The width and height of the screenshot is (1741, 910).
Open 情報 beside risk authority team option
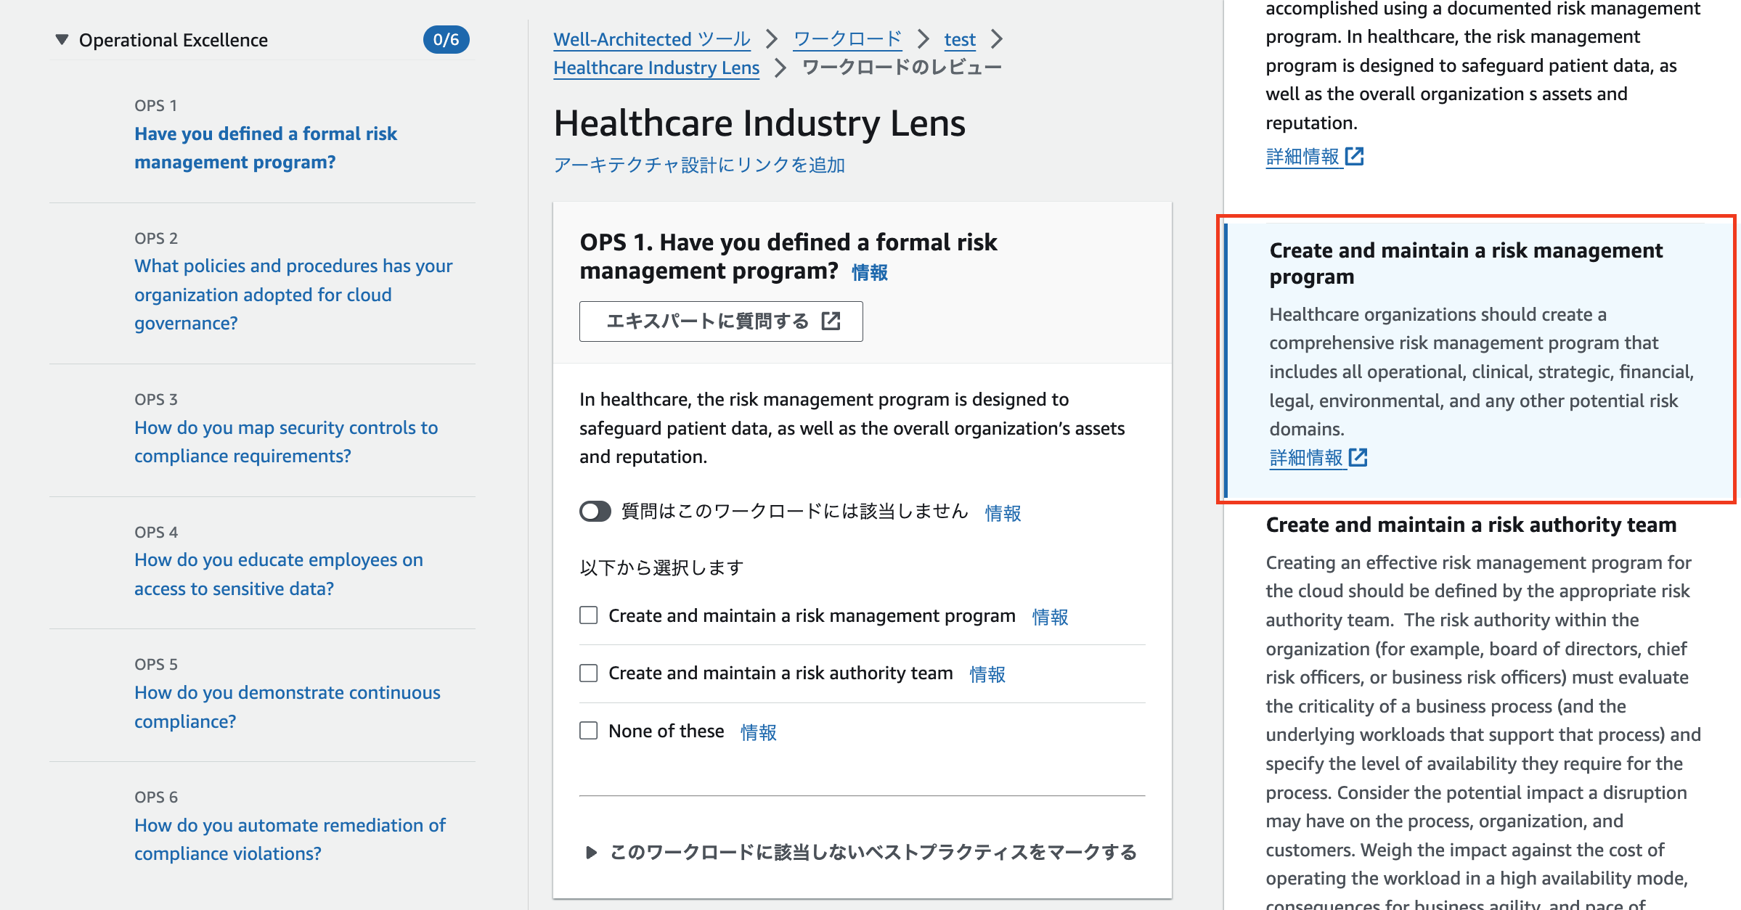[x=987, y=674]
